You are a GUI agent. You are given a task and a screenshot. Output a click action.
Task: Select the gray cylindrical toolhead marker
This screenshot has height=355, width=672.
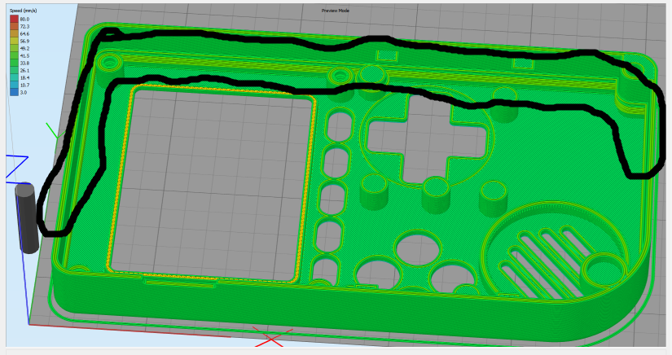[x=27, y=218]
